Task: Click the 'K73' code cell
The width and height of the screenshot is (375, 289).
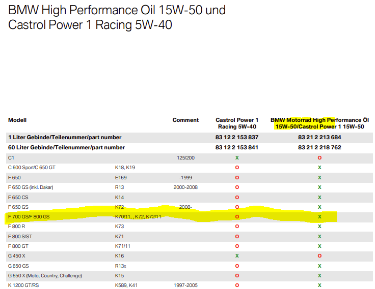Action: pyautogui.click(x=119, y=227)
